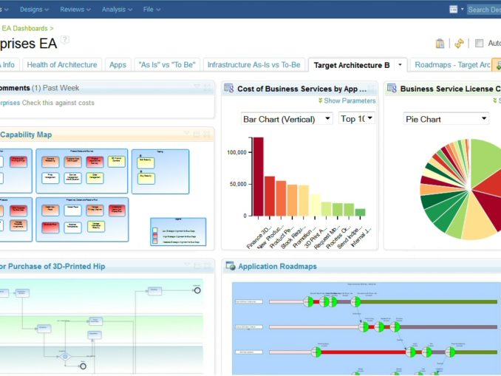The image size is (501, 376).
Task: Open the Pie Chart type dropdown
Action: [446, 119]
